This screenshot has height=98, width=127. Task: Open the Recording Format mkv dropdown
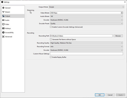(x=86, y=46)
